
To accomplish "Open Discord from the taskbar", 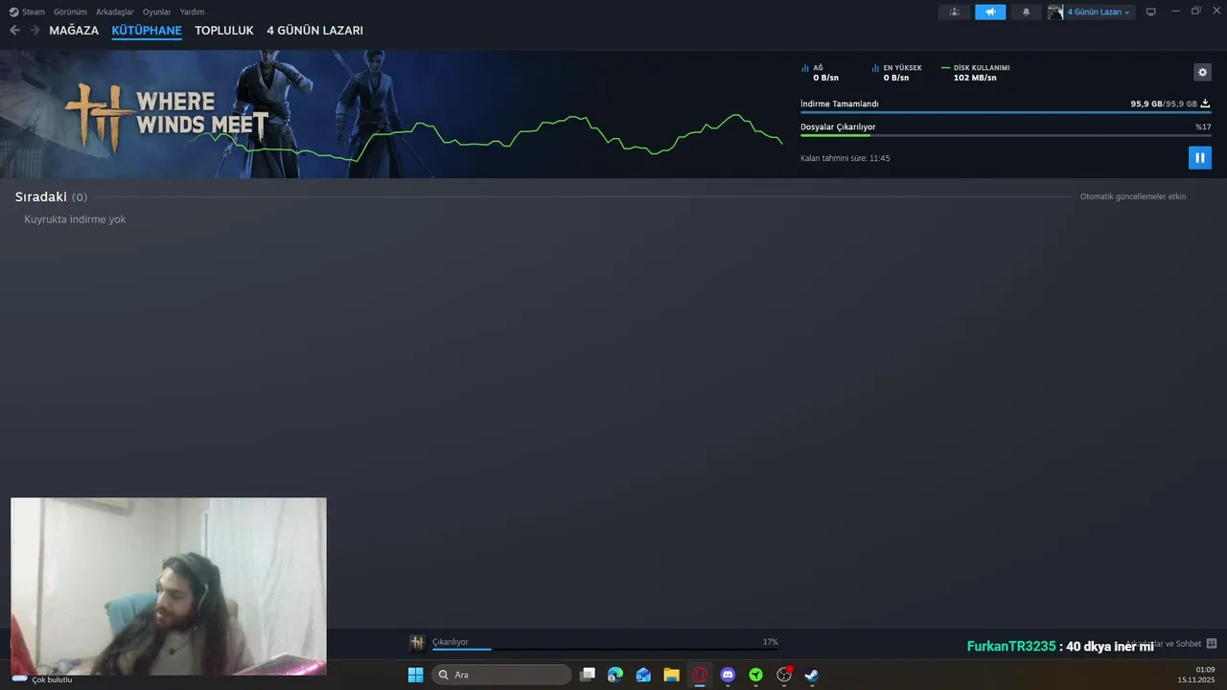I will click(728, 675).
